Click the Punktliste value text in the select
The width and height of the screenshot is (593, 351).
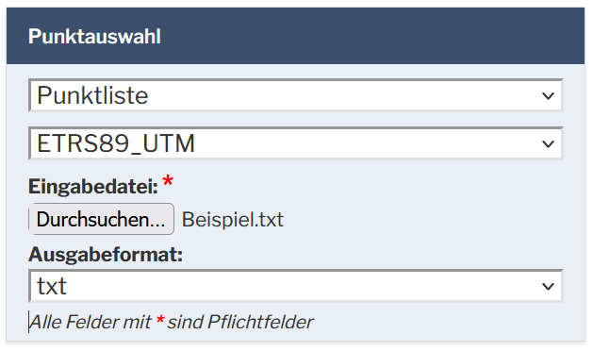[92, 95]
